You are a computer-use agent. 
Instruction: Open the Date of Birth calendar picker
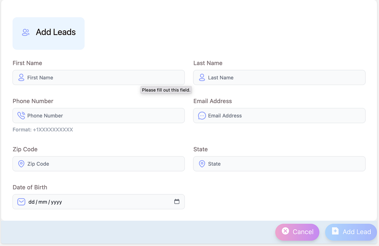(x=177, y=201)
